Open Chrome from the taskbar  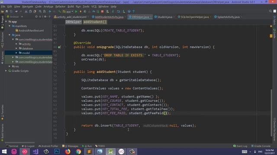tap(78, 152)
